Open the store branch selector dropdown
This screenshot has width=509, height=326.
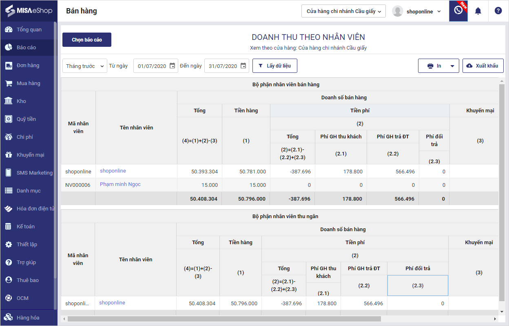343,11
